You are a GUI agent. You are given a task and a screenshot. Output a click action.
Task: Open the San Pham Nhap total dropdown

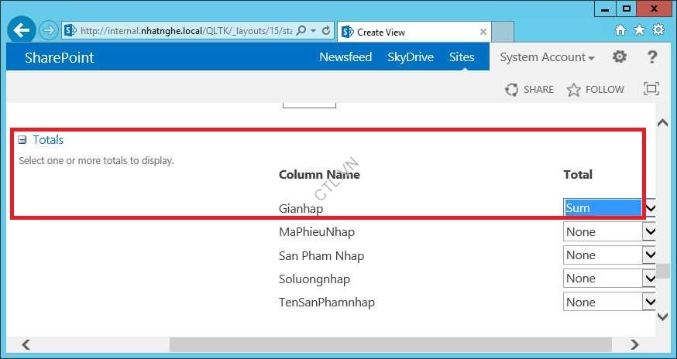tap(609, 255)
